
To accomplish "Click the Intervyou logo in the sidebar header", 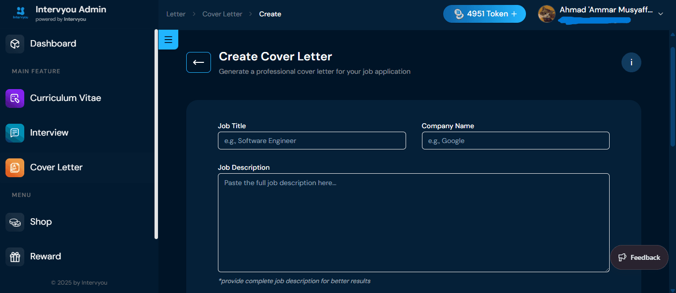I will 20,13.
